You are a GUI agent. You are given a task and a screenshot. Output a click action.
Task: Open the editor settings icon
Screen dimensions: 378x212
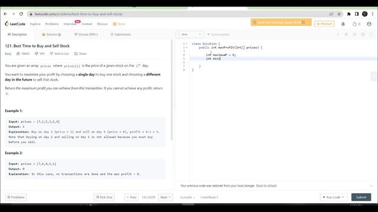[363, 34]
